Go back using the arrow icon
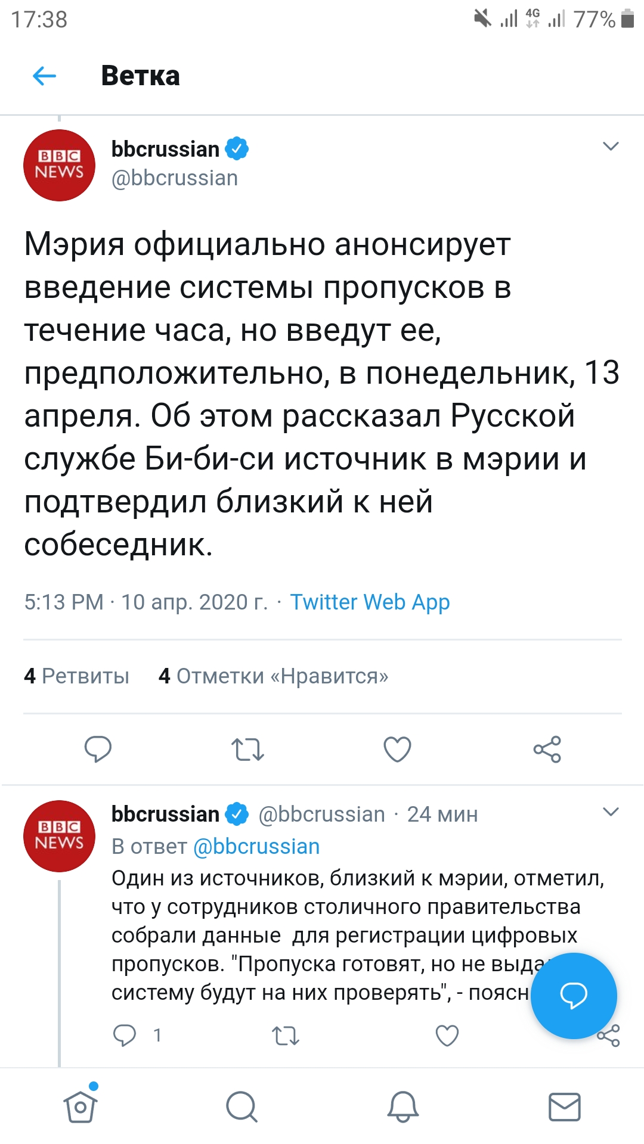Screen dimensions: 644x1144 (44, 76)
